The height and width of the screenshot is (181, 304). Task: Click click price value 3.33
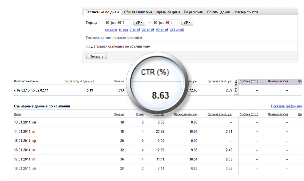[x=229, y=169]
